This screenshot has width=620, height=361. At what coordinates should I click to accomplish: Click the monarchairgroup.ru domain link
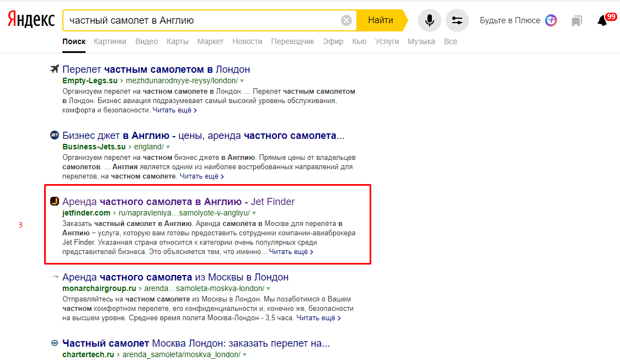pos(99,288)
